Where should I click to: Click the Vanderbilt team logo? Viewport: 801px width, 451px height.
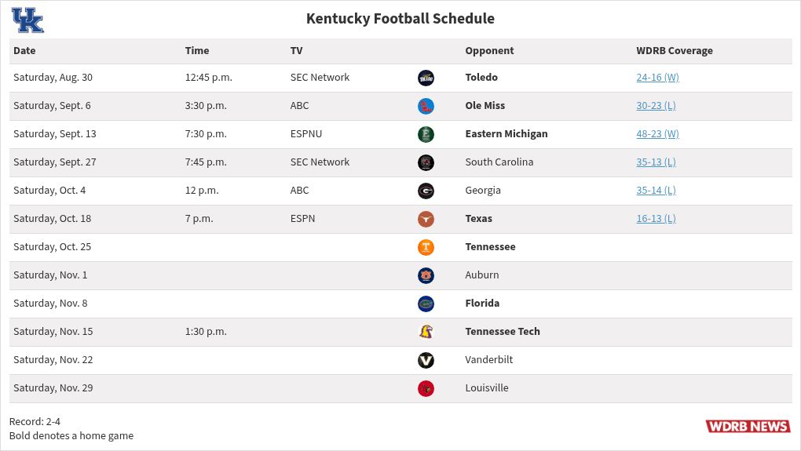tap(426, 360)
